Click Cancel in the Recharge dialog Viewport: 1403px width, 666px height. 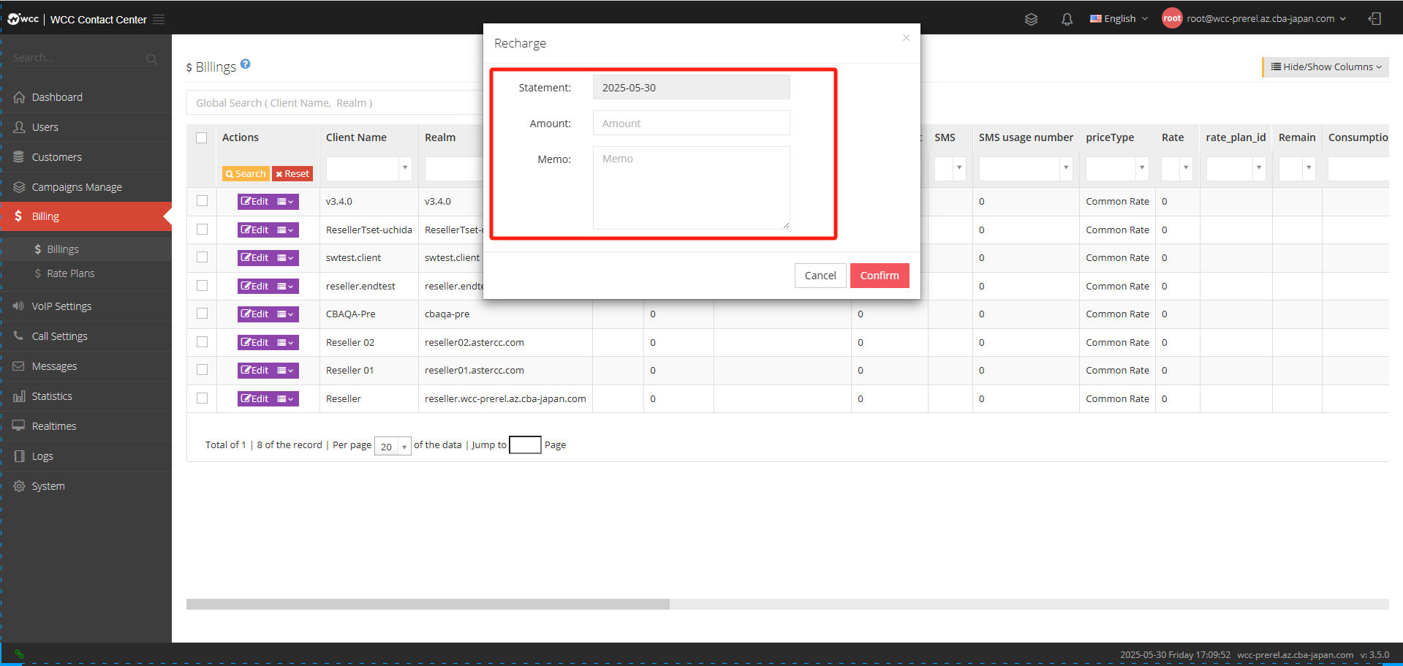(820, 276)
